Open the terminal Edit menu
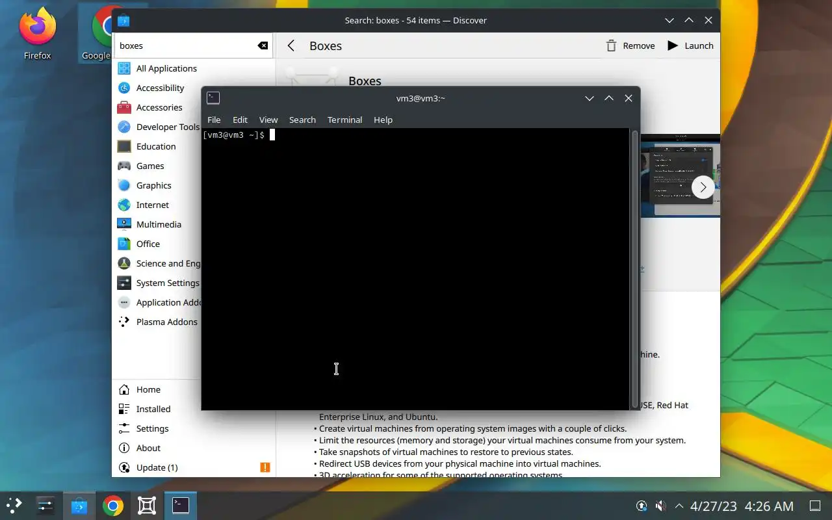Screen dimensions: 832x520 coord(240,120)
